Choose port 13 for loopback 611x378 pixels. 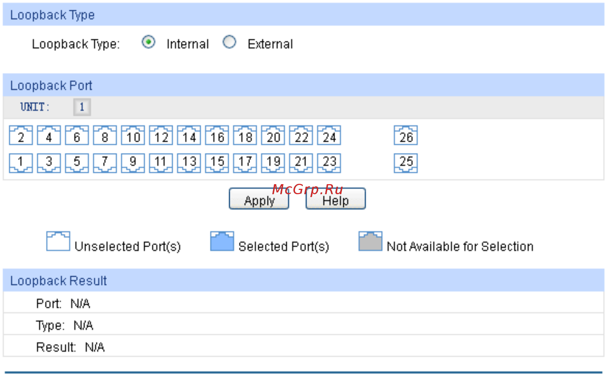[189, 163]
